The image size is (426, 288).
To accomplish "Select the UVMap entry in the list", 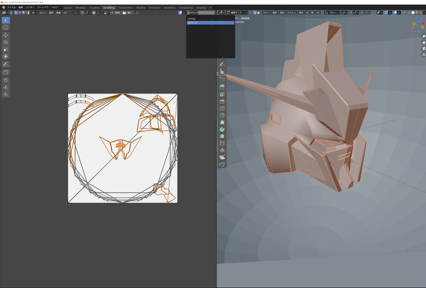I will [211, 18].
